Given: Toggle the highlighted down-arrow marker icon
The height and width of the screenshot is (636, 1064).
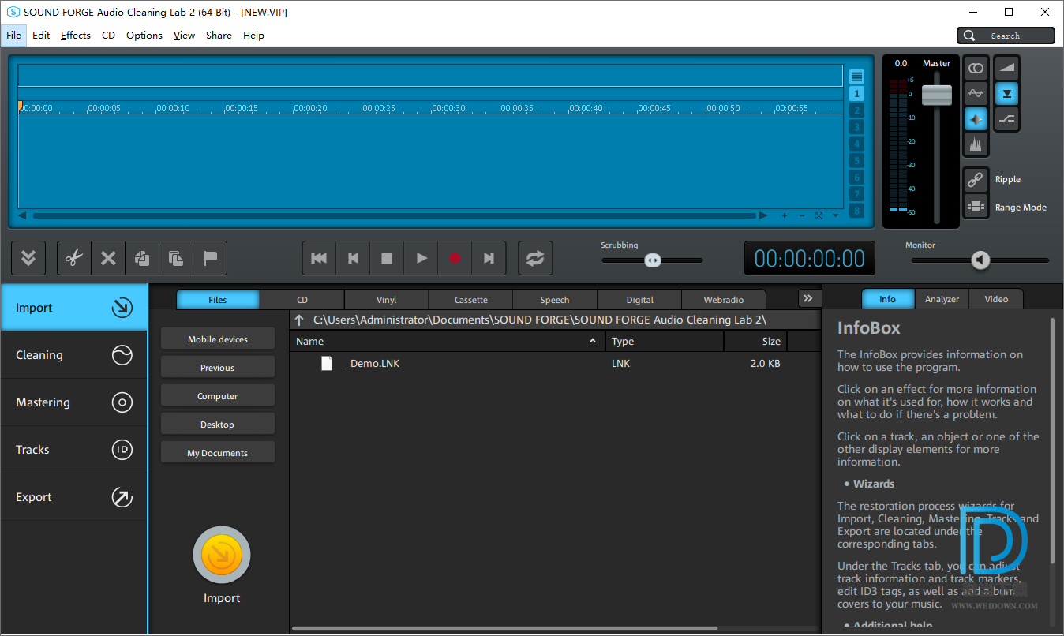Looking at the screenshot, I should point(1006,94).
